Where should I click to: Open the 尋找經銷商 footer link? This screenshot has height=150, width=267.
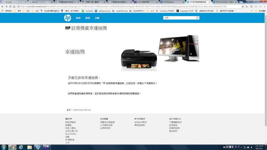point(140,125)
